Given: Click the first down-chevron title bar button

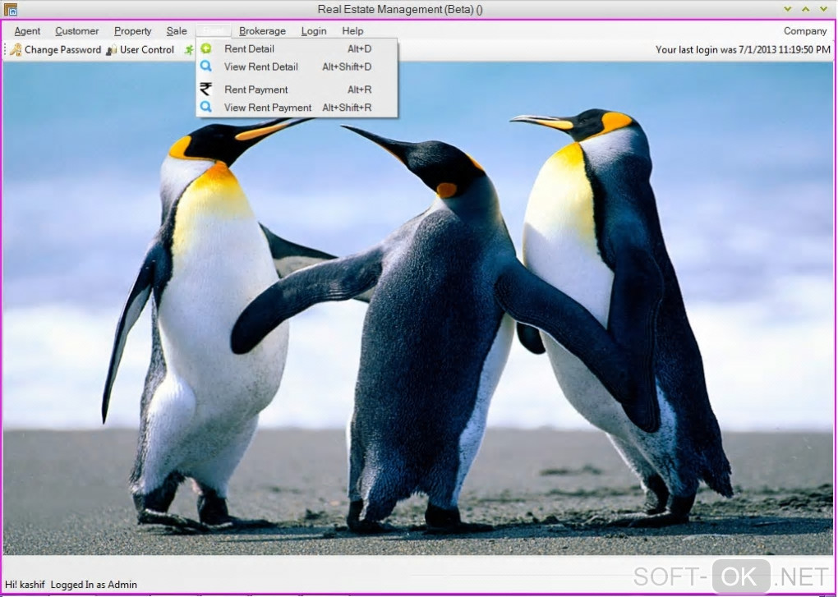Looking at the screenshot, I should pos(787,9).
